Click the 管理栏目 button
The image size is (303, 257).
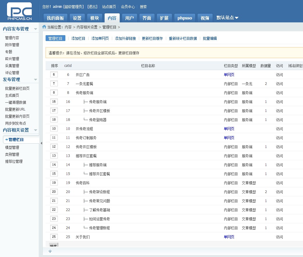click(55, 38)
